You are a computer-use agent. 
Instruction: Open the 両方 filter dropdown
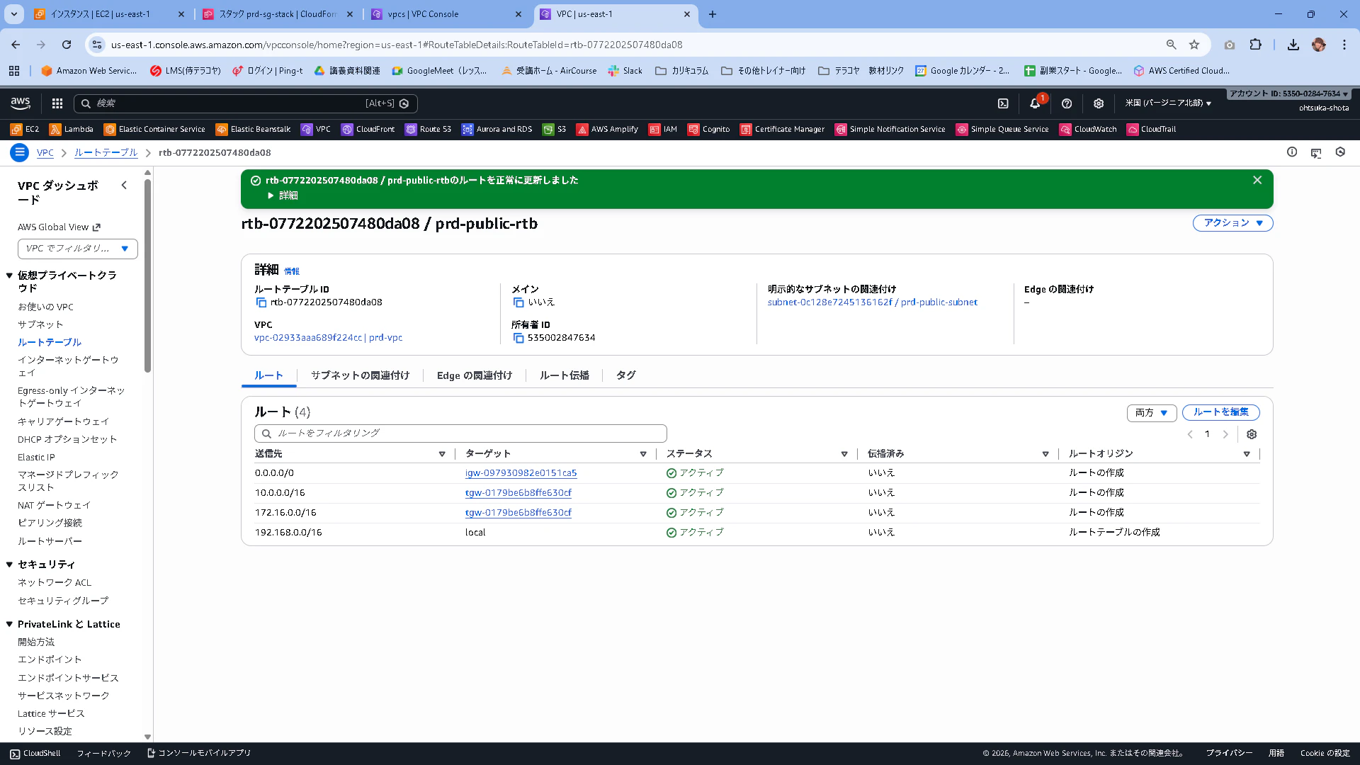tap(1152, 412)
